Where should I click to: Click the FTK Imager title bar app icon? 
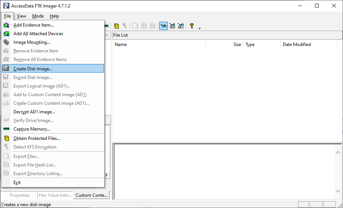[6, 6]
